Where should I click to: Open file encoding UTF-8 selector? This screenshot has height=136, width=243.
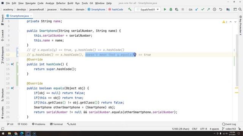click(204, 129)
